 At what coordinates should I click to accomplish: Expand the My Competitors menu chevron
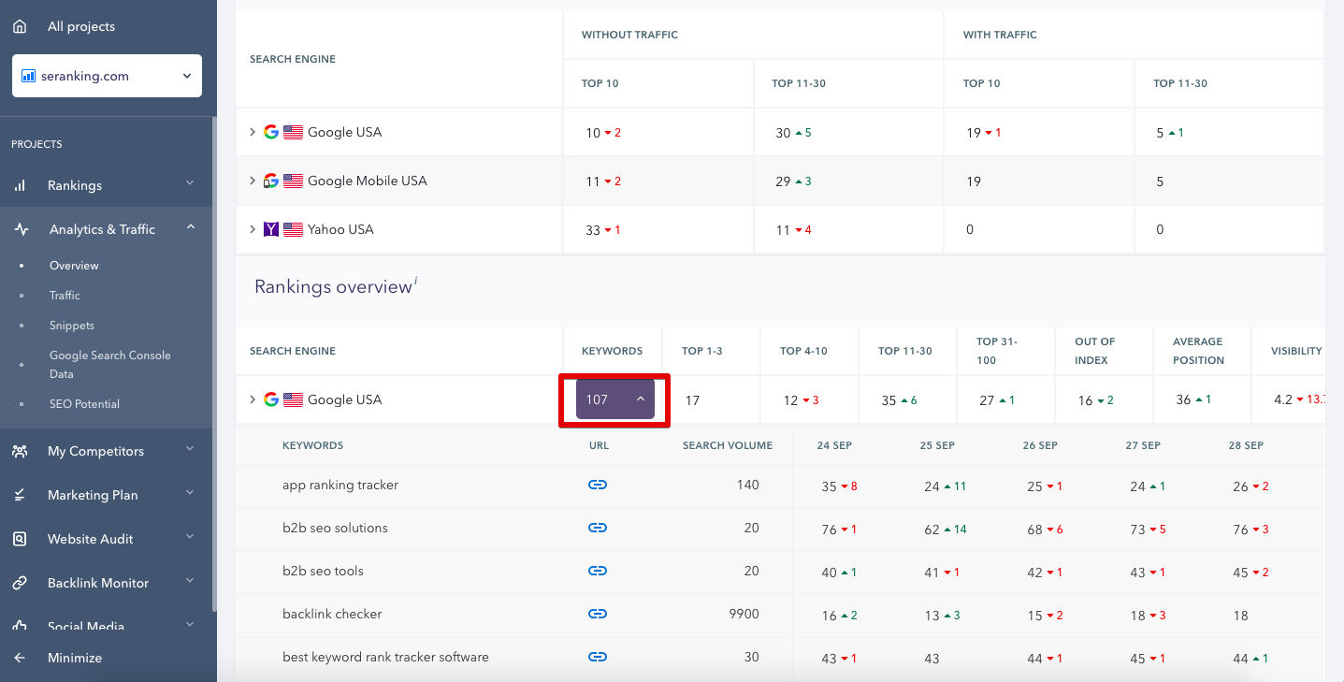coord(190,449)
